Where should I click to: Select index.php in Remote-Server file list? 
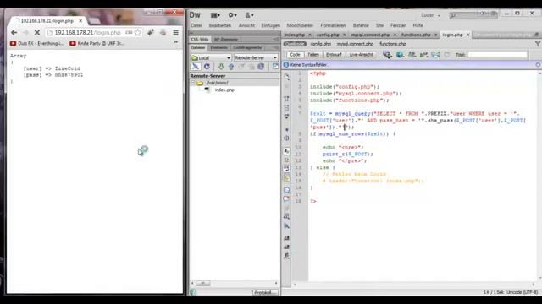point(224,90)
